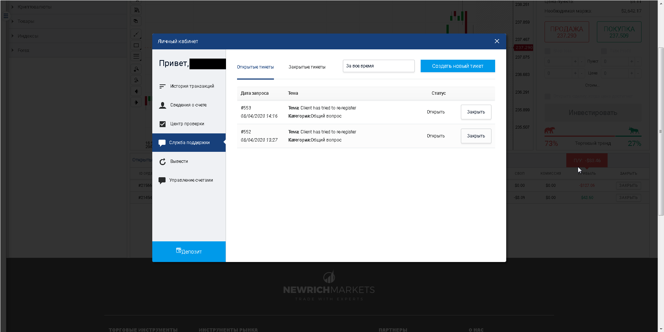Close ticket #552 with Закрыть button
Viewport: 664px width, 332px height.
[x=476, y=136]
